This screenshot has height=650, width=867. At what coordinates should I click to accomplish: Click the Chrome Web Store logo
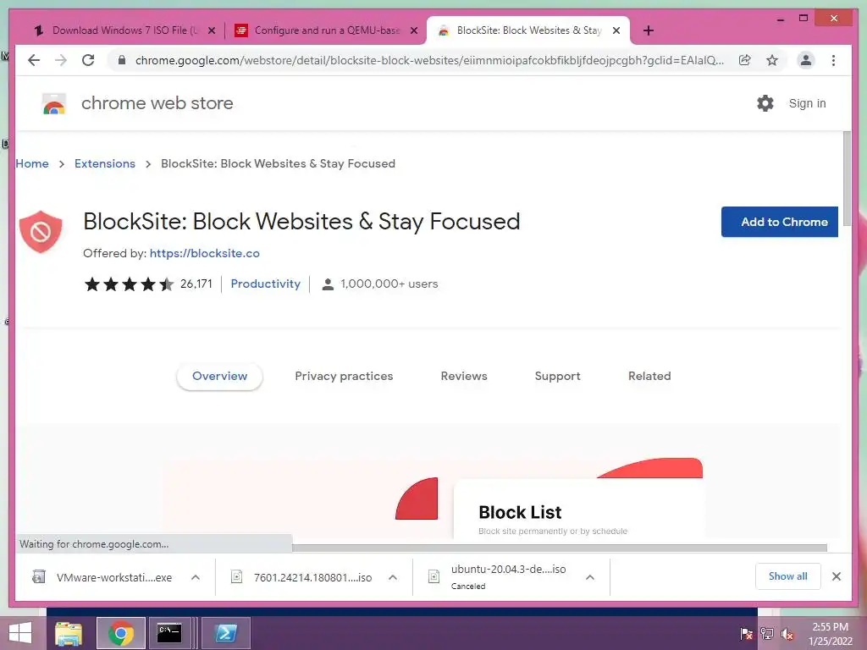(x=54, y=103)
